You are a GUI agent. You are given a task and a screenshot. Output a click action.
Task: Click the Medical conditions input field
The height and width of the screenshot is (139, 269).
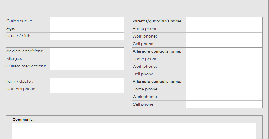pyautogui.click(x=87, y=51)
